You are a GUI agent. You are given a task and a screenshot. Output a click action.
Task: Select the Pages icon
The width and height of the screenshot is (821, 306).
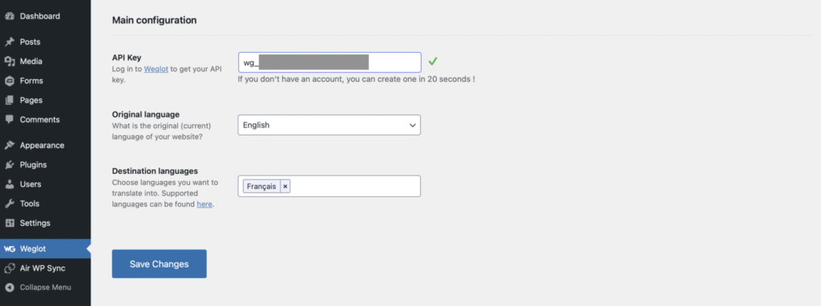click(x=10, y=100)
